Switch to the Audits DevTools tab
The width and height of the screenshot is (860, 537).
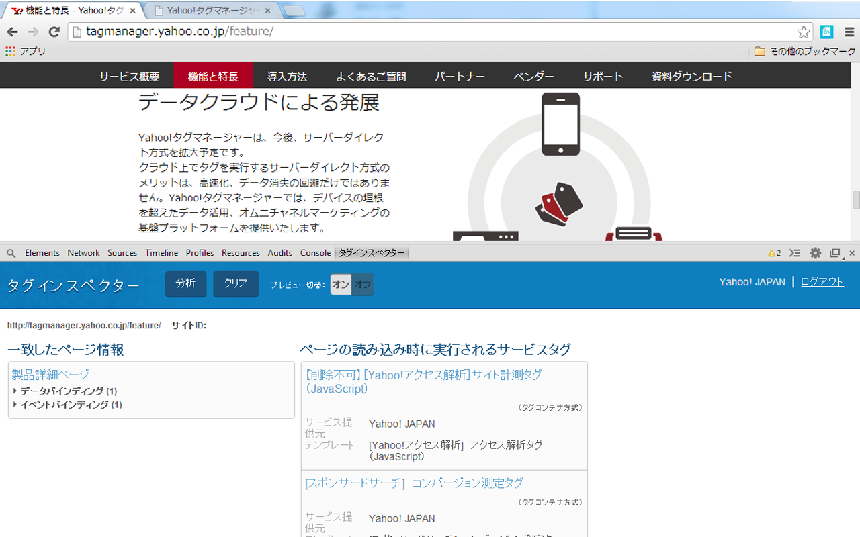tap(280, 253)
